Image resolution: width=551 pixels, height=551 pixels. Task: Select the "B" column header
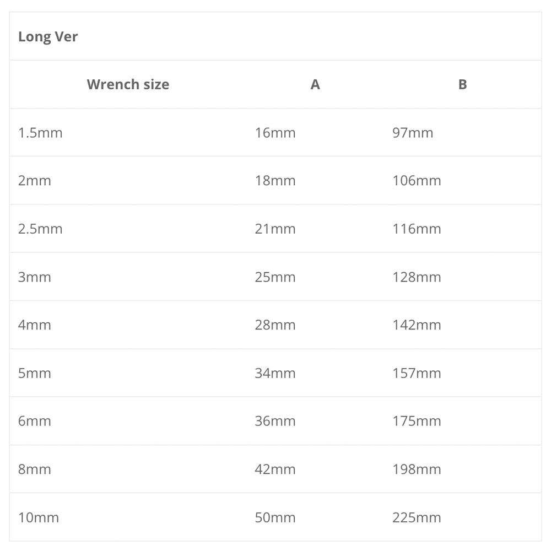(462, 84)
